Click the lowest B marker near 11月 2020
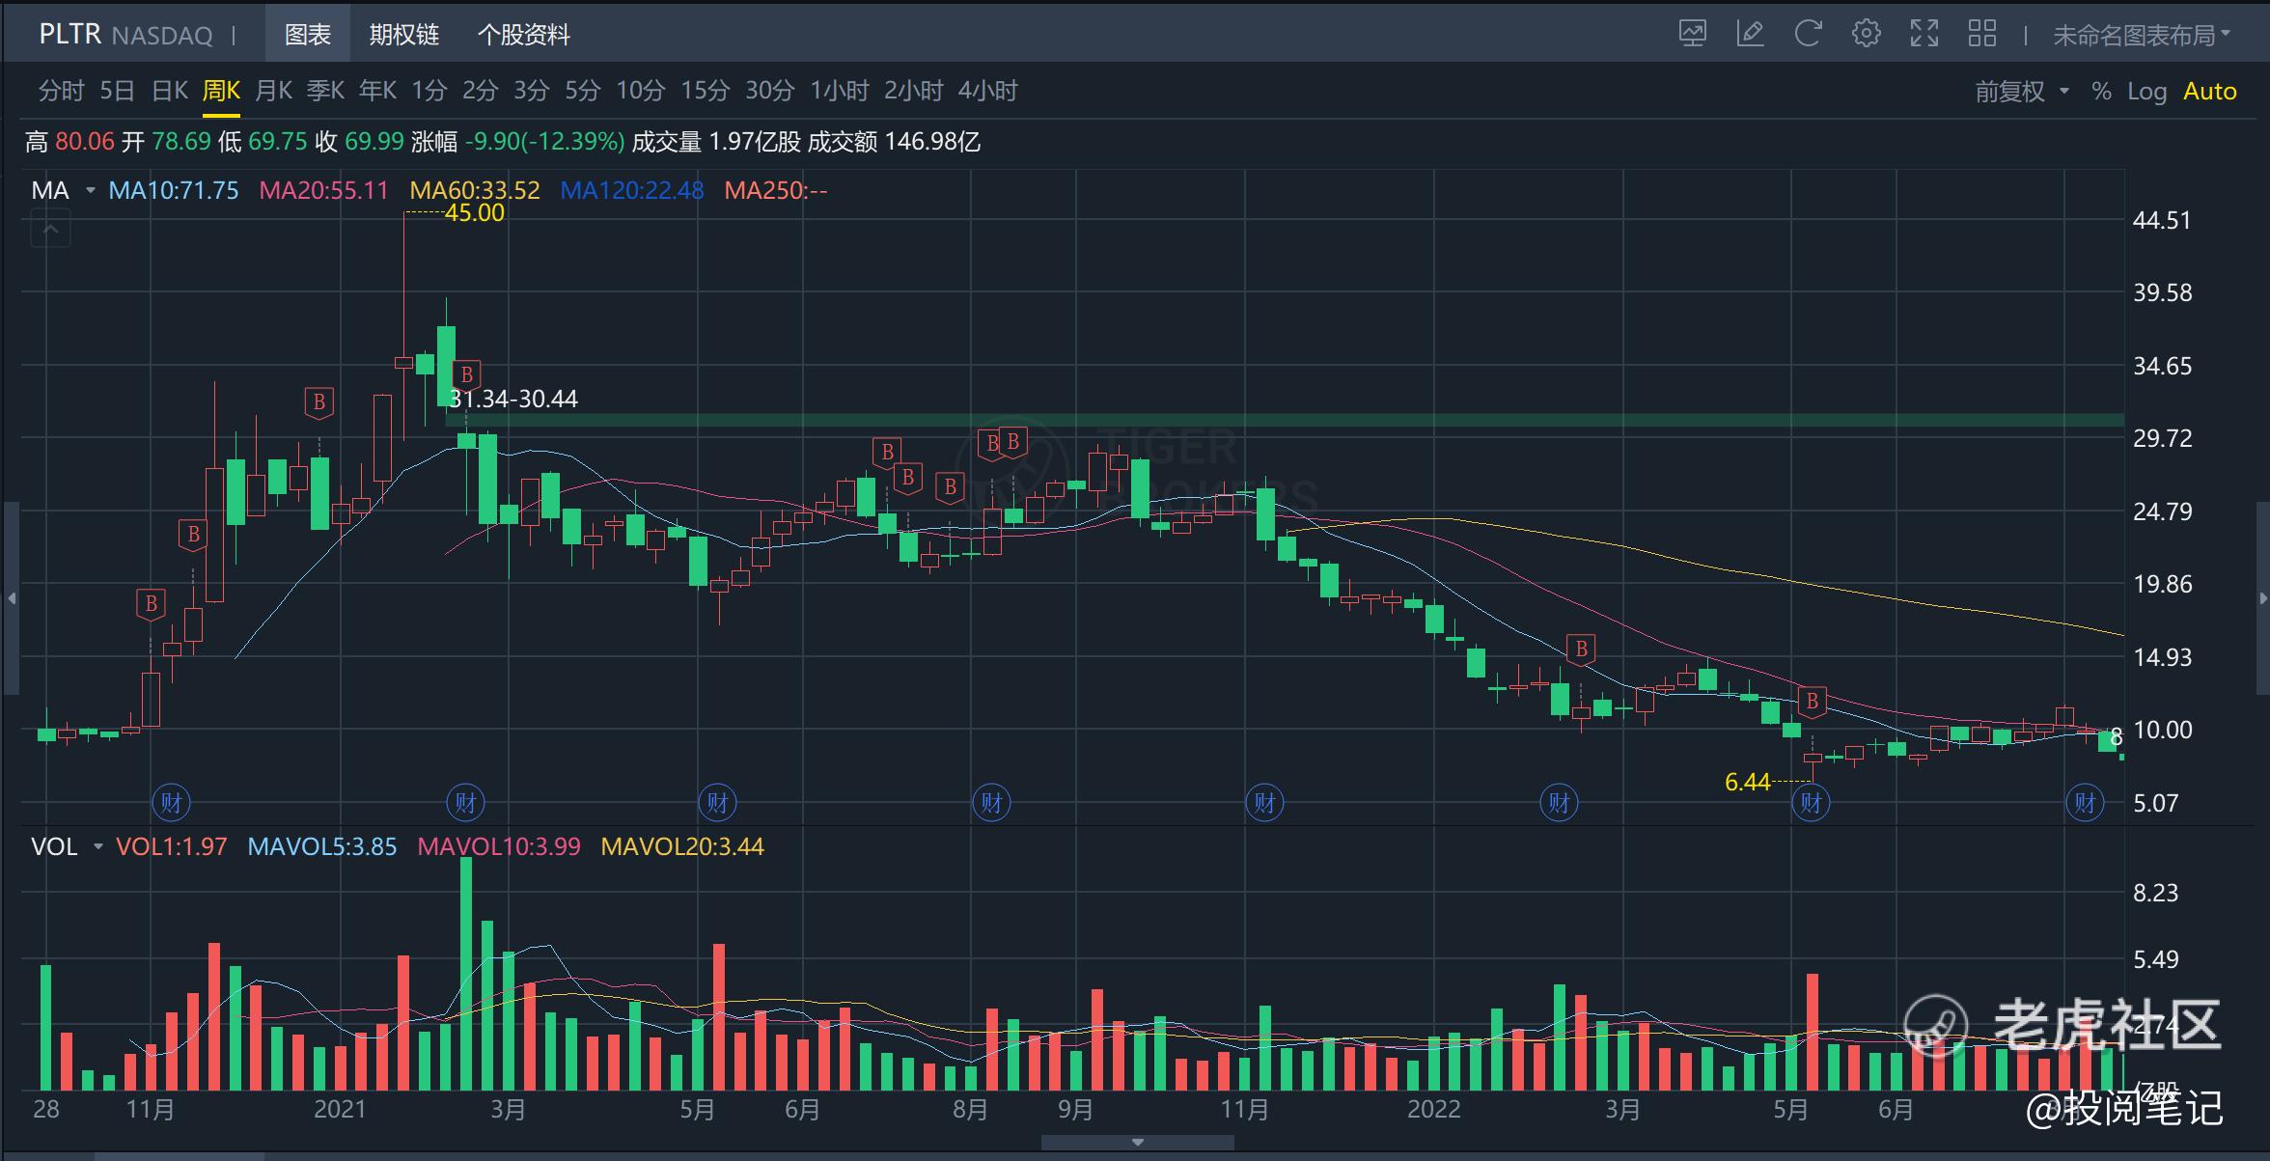The height and width of the screenshot is (1161, 2270). (151, 605)
